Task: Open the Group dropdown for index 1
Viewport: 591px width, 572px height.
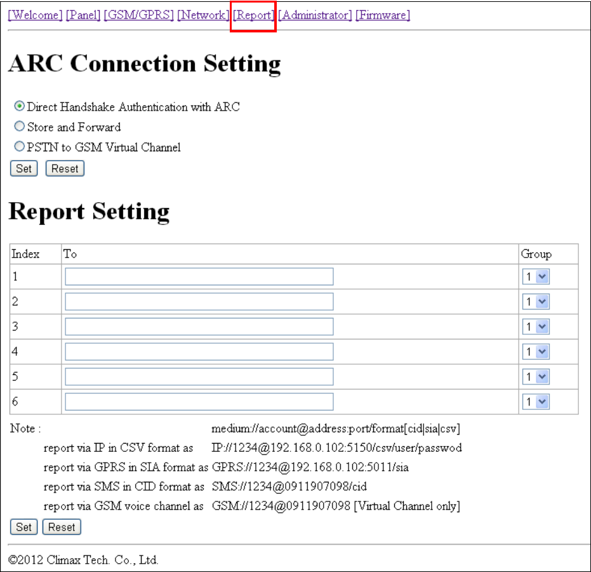Action: point(536,276)
